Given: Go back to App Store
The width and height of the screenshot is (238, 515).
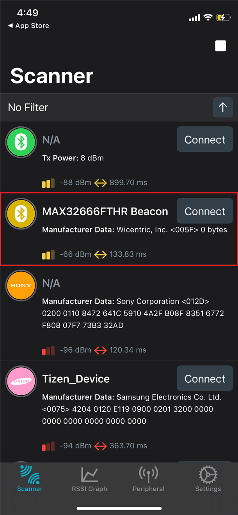Looking at the screenshot, I should pos(29,26).
